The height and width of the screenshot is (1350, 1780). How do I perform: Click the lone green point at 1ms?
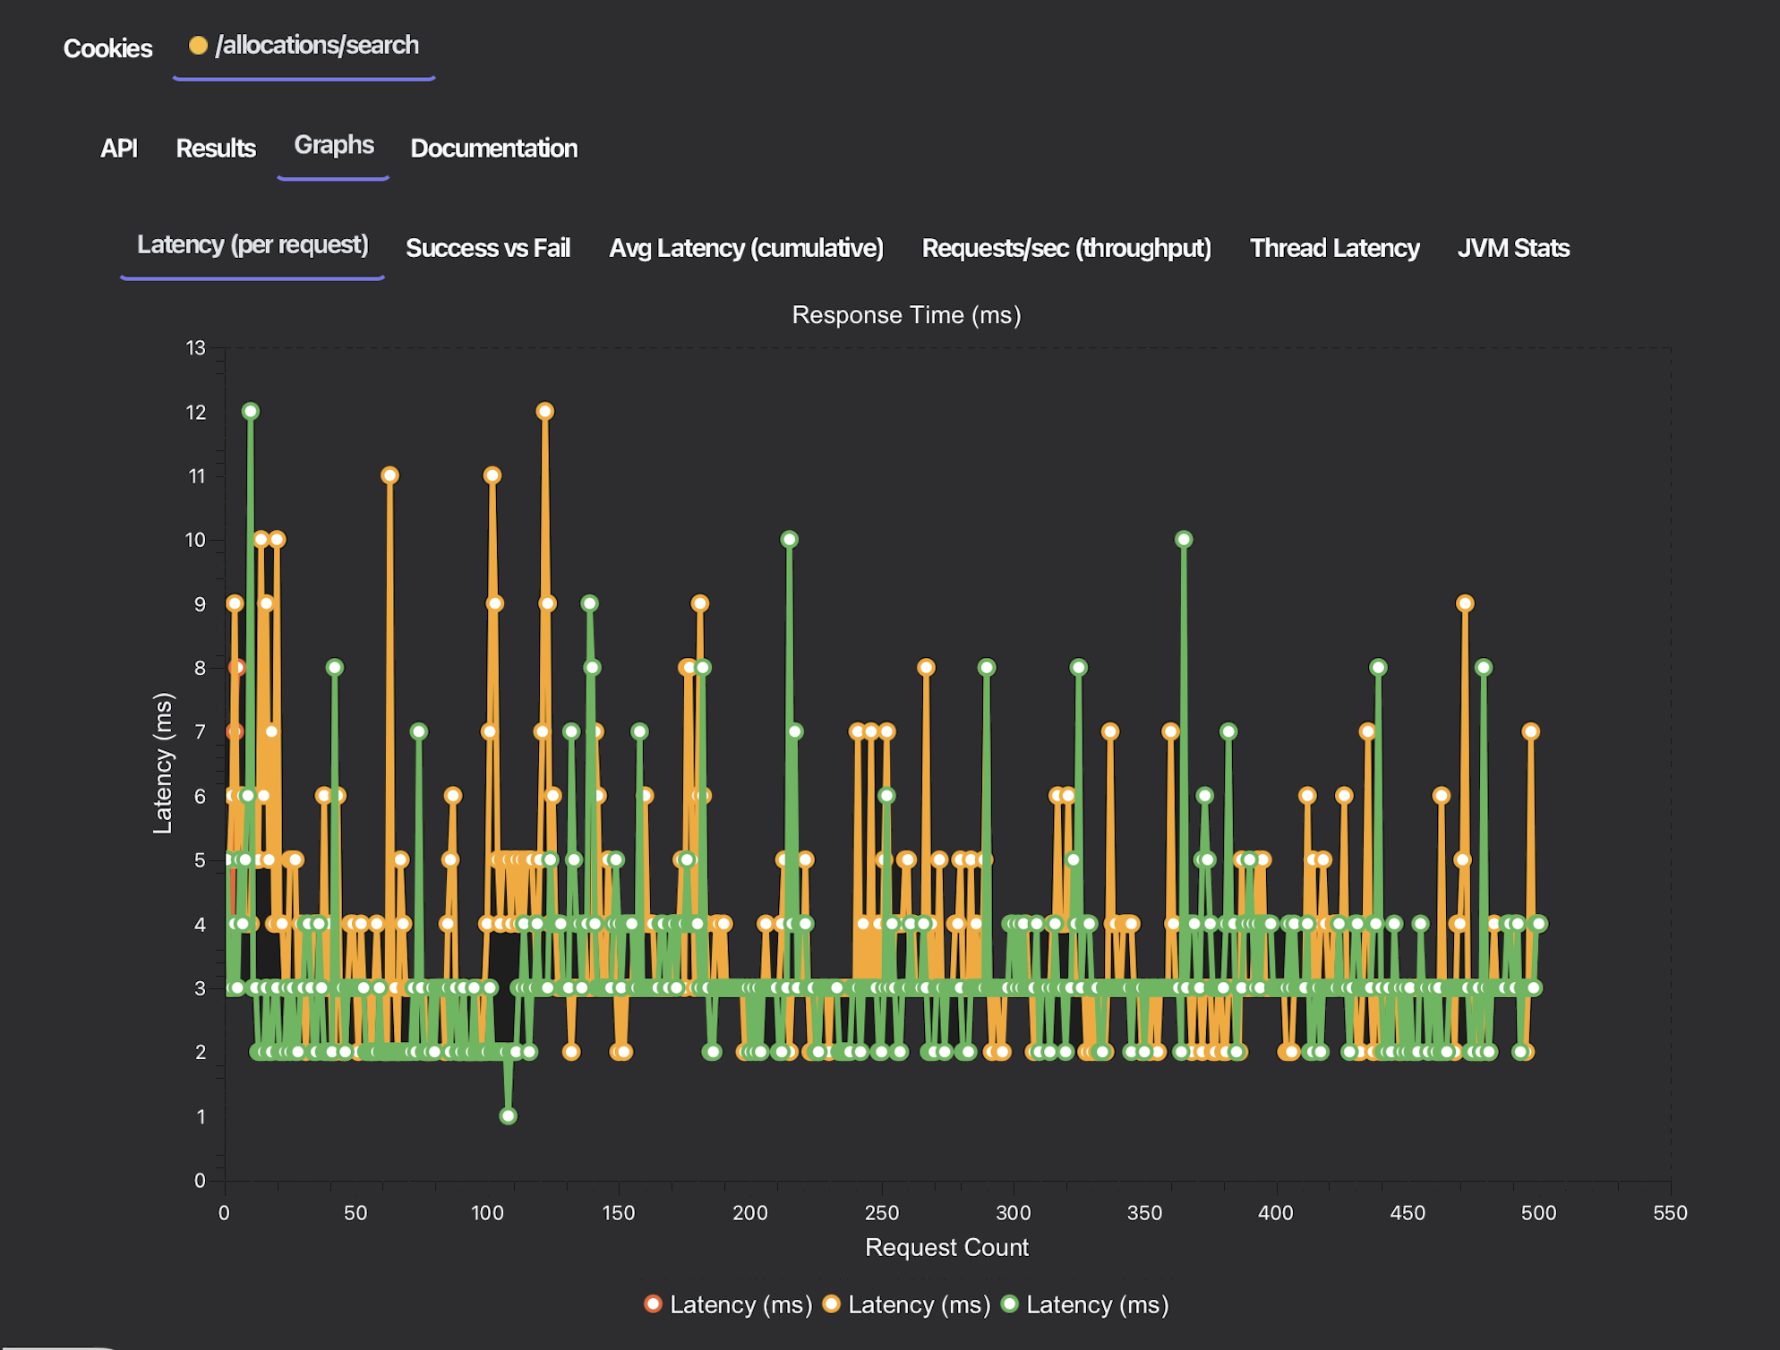coord(508,1116)
